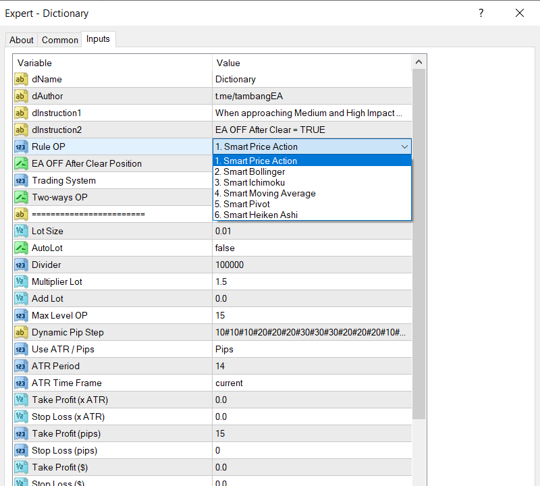The image size is (540, 486).
Task: Select the Inputs tab
Action: click(98, 39)
